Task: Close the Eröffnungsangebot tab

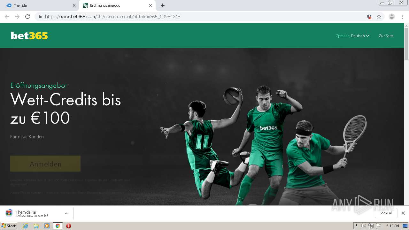Action: tap(150, 5)
